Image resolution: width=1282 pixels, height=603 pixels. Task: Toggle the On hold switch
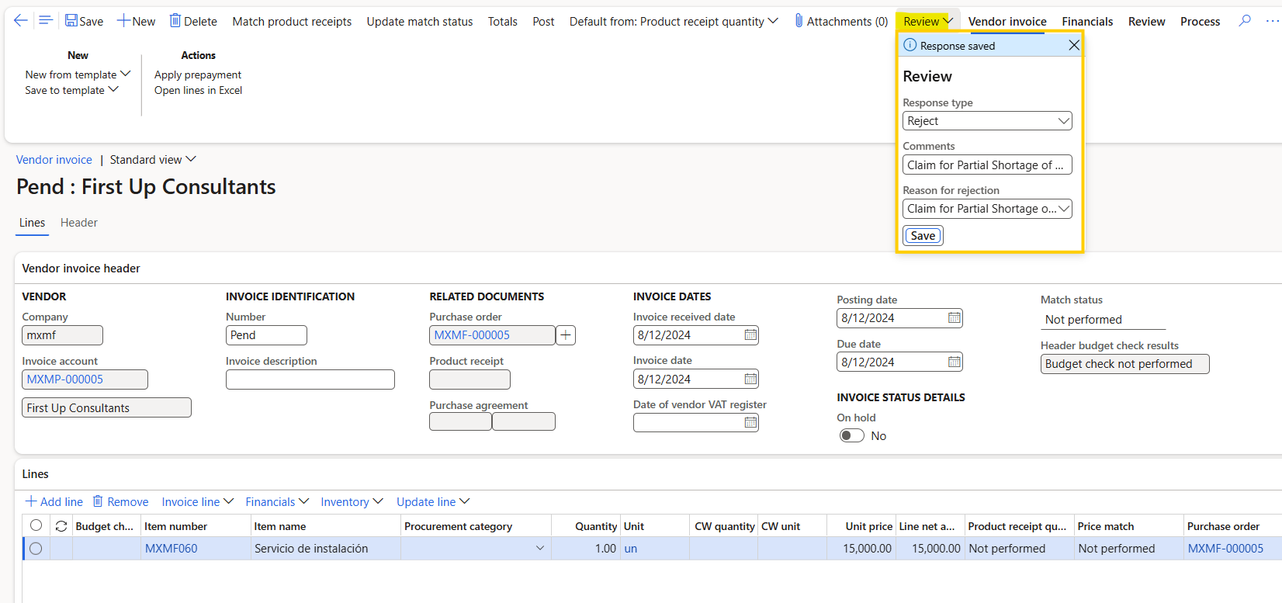pos(852,436)
